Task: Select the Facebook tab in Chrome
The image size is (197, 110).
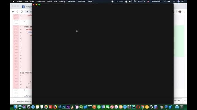Action: tap(27, 7)
